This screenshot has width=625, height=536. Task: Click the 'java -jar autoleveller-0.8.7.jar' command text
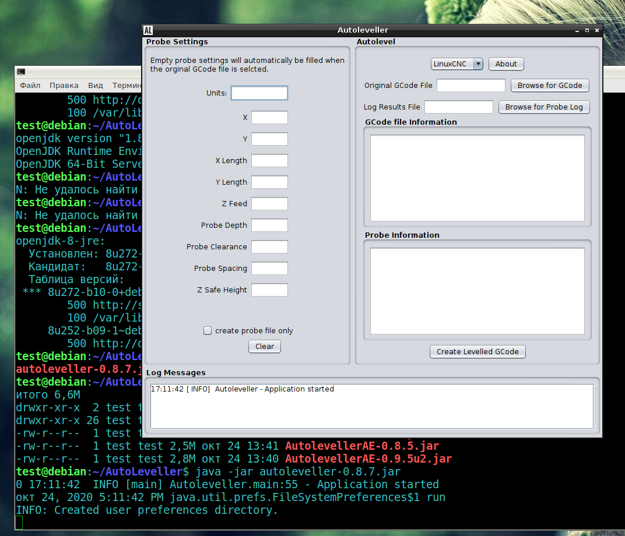(298, 471)
